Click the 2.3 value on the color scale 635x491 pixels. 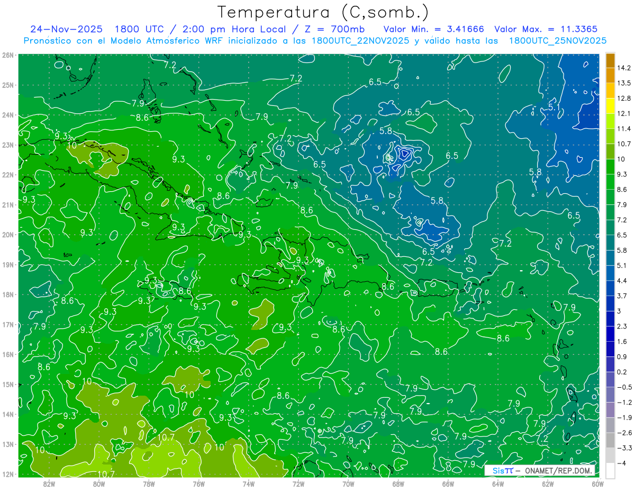click(622, 326)
